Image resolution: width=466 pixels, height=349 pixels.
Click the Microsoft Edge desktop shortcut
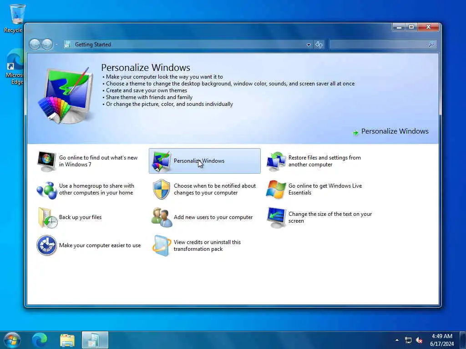point(14,67)
